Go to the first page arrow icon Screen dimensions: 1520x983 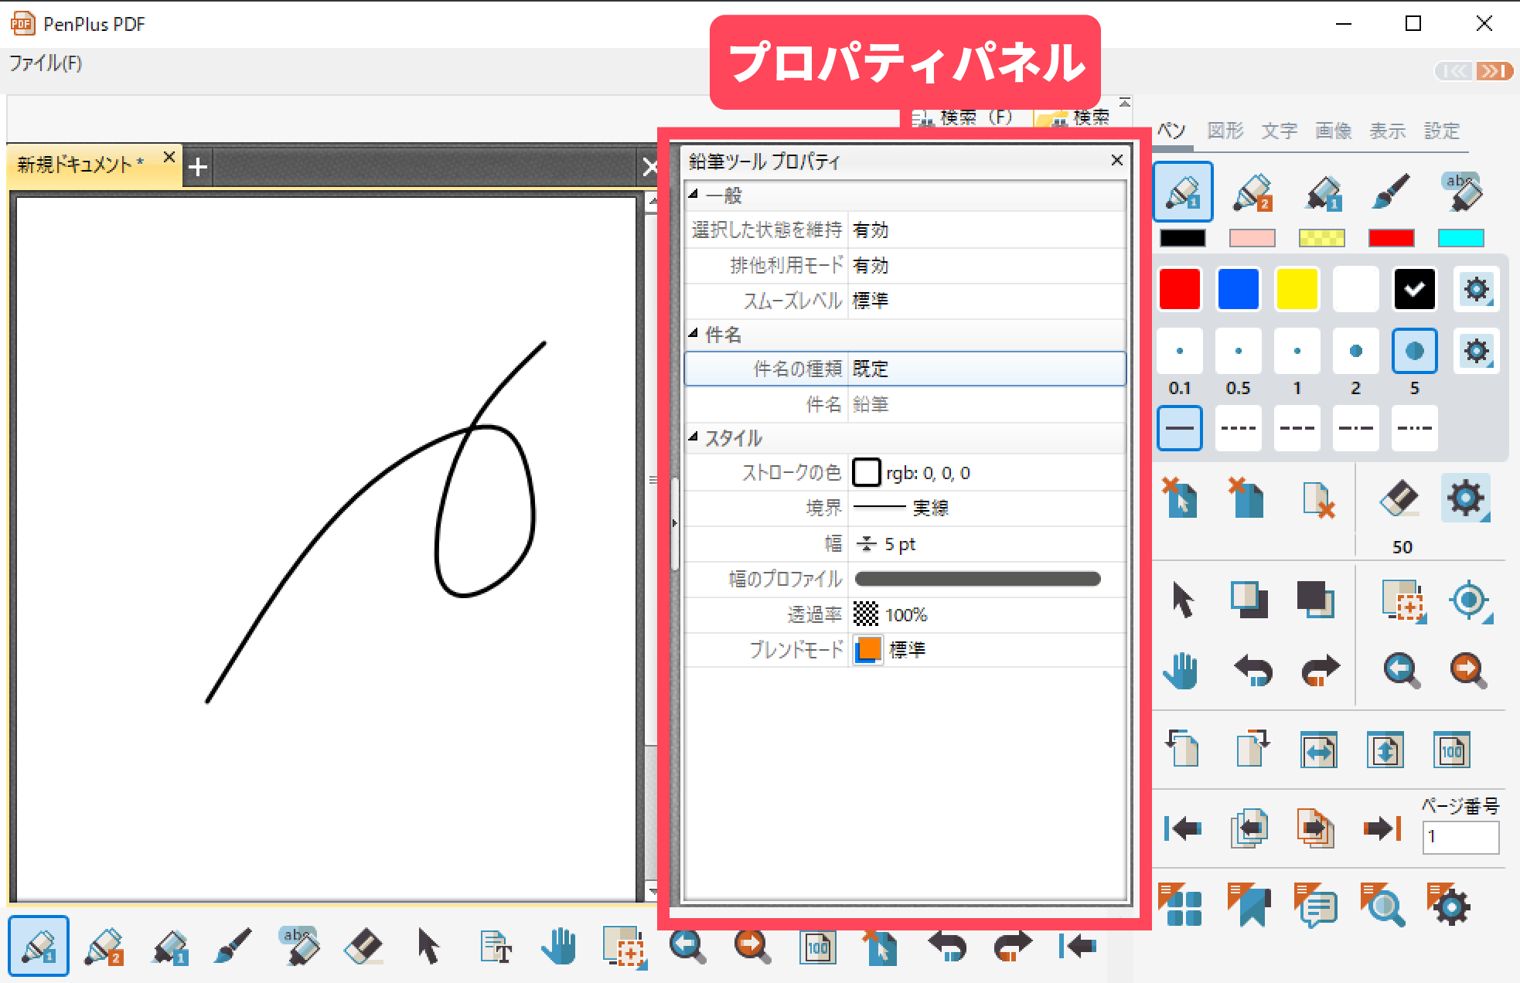coord(1182,829)
